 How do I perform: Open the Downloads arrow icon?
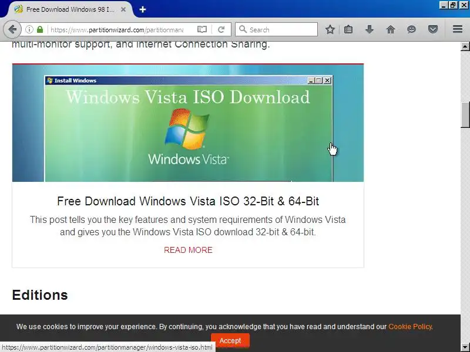coord(370,29)
